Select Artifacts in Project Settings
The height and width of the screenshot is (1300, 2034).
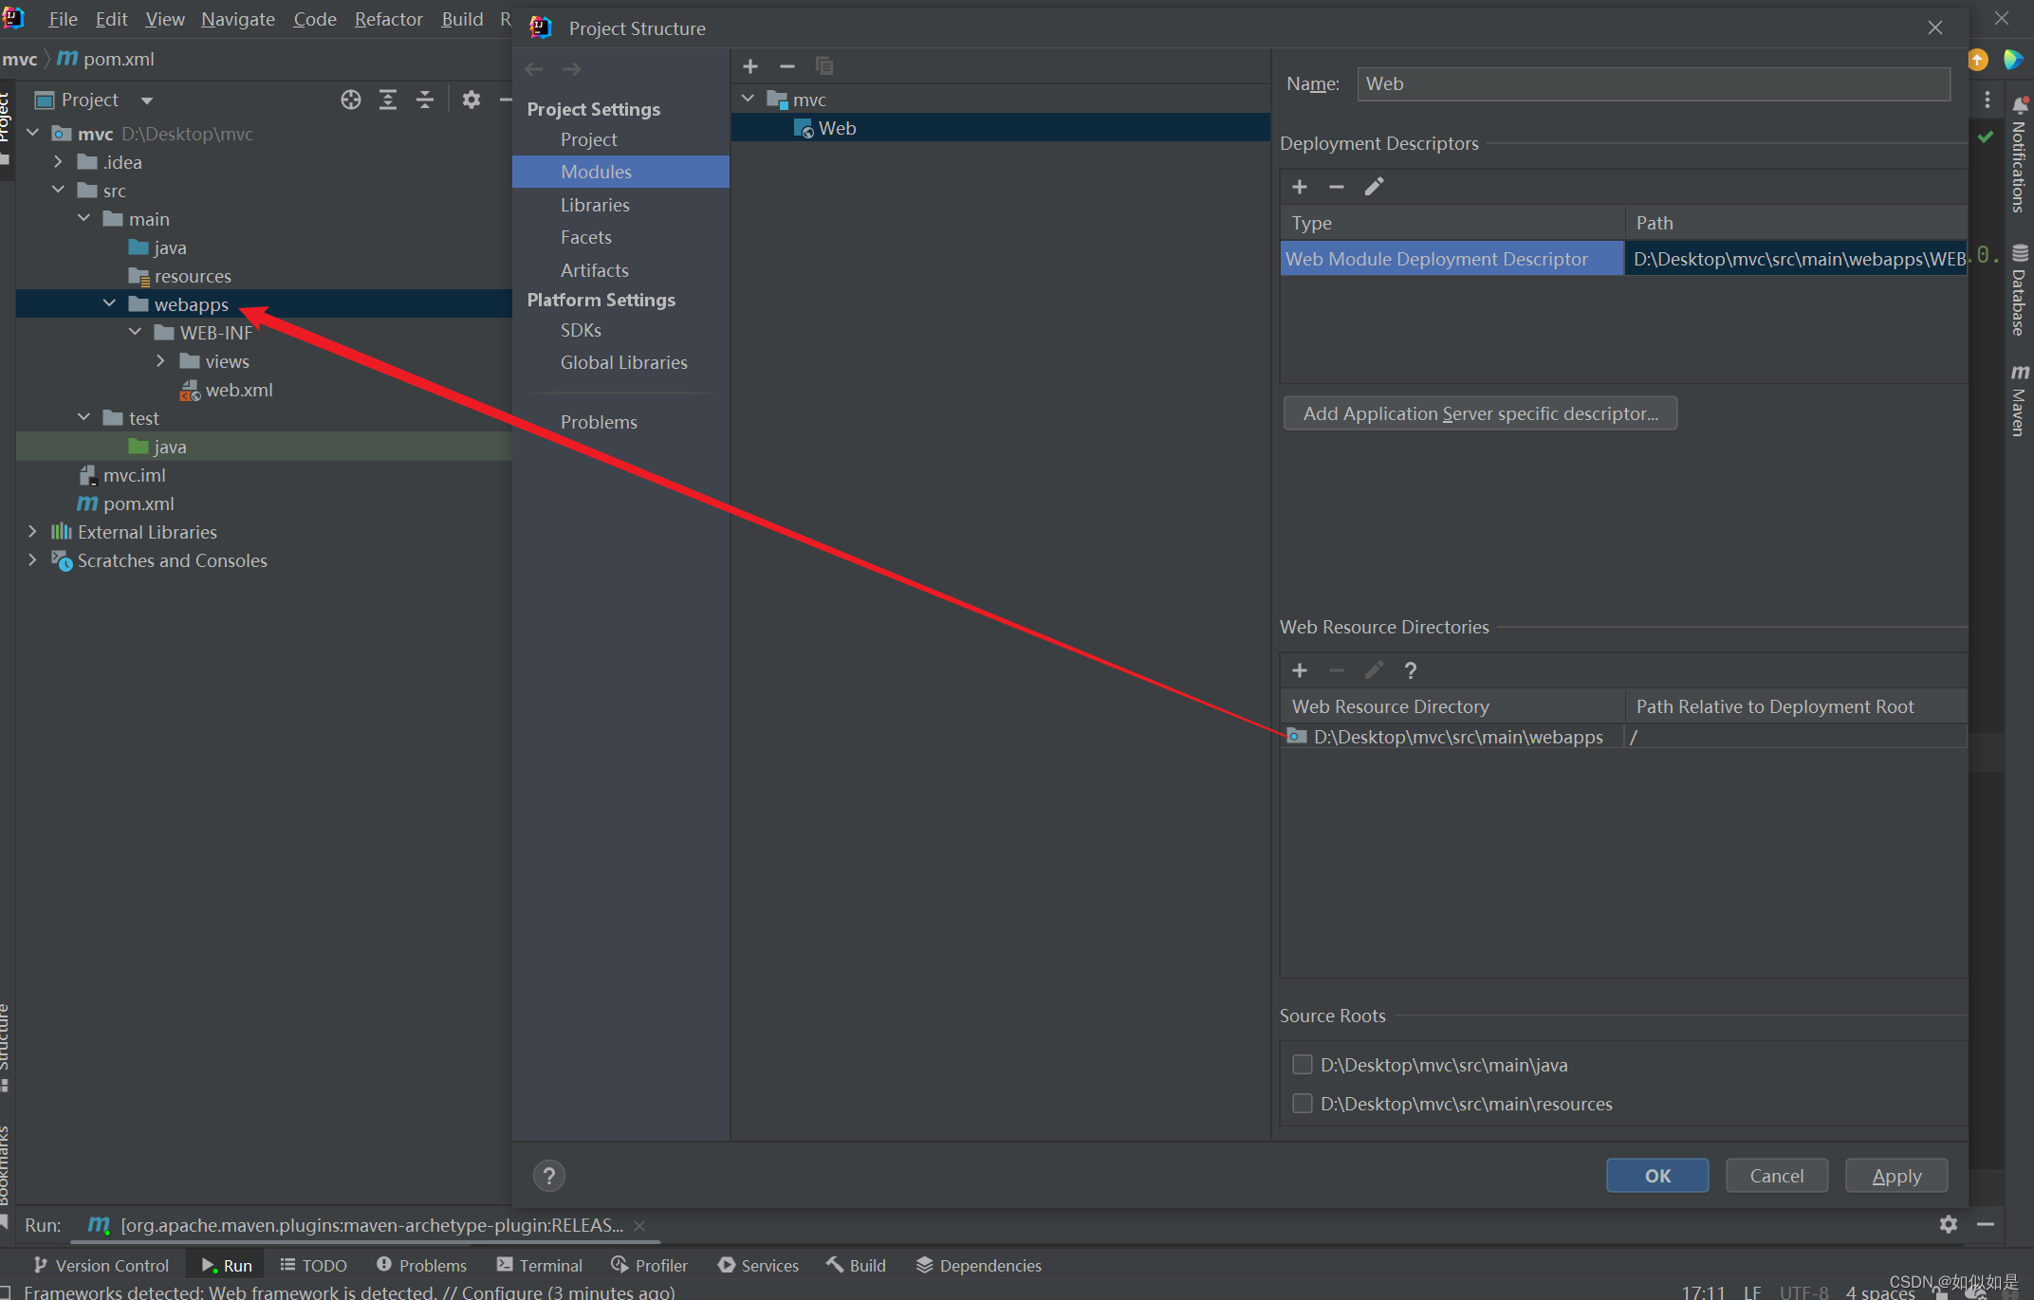tap(594, 270)
